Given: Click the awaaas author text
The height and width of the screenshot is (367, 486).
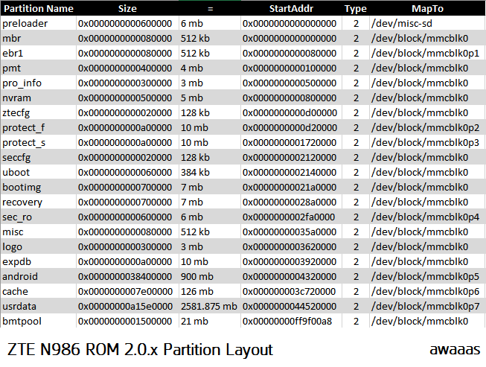Looking at the screenshot, I should 454,349.
